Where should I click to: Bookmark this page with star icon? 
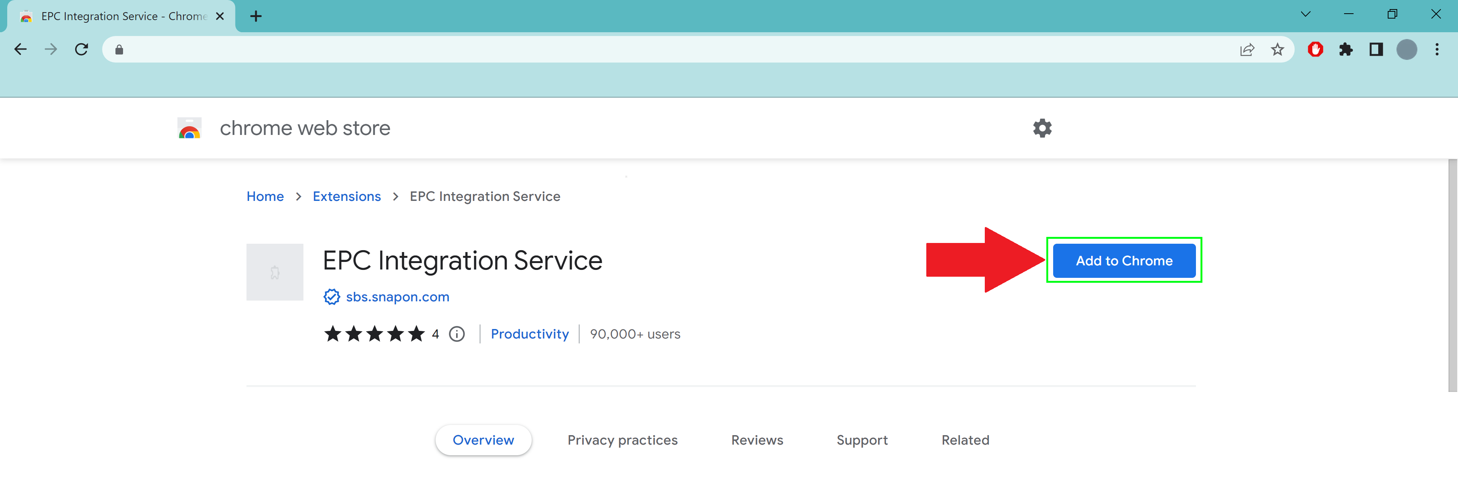click(x=1278, y=50)
